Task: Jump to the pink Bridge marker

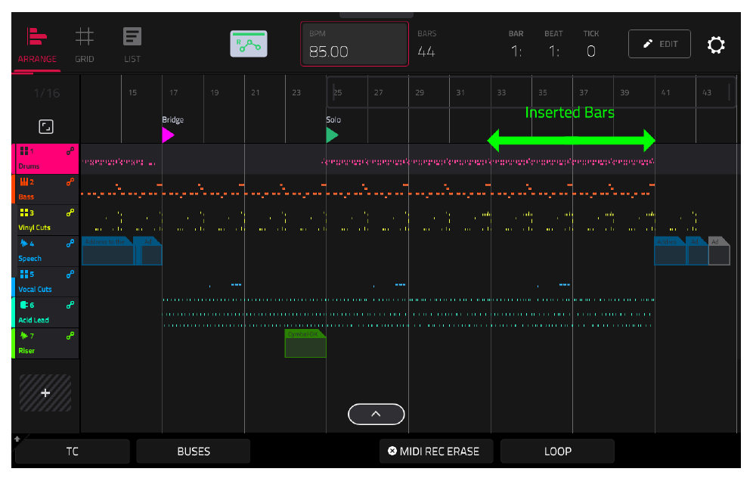Action: click(168, 135)
